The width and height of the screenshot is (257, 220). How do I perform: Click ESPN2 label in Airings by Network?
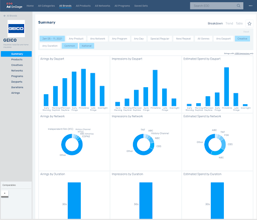pos(86,136)
